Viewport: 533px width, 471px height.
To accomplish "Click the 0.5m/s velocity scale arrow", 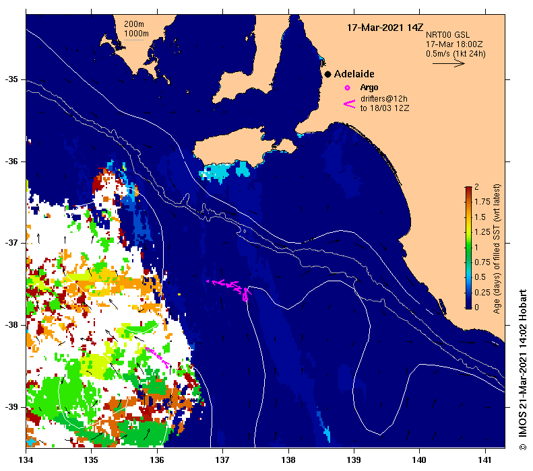I will [x=449, y=63].
